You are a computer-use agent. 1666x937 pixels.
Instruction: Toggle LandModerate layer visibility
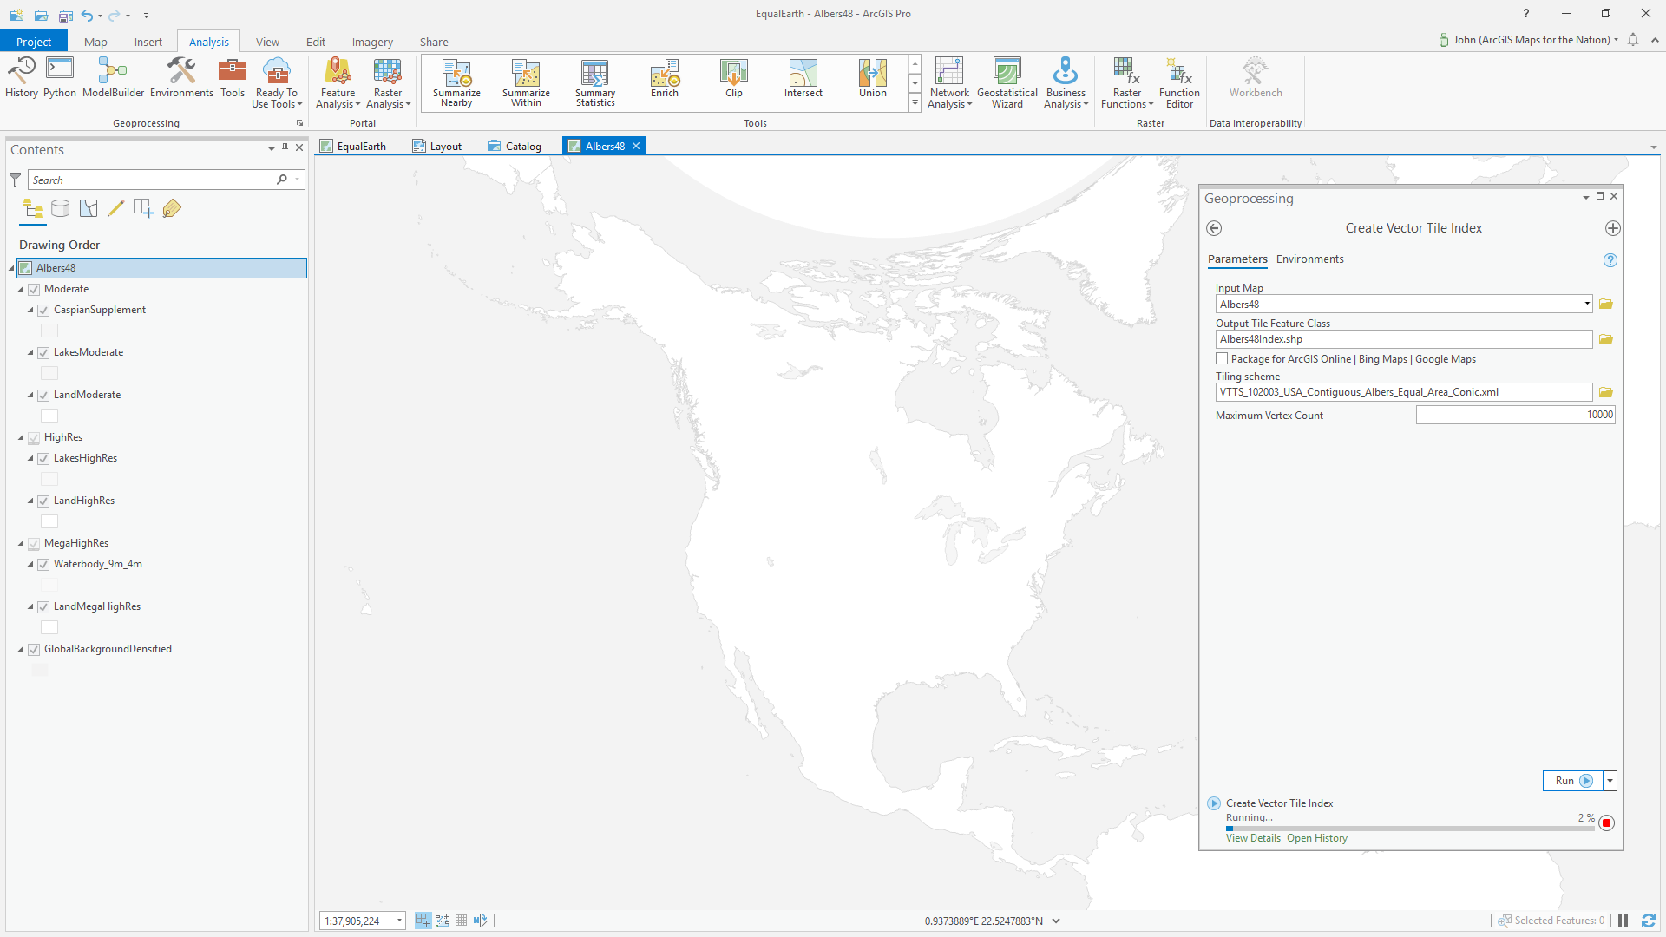pyautogui.click(x=43, y=396)
